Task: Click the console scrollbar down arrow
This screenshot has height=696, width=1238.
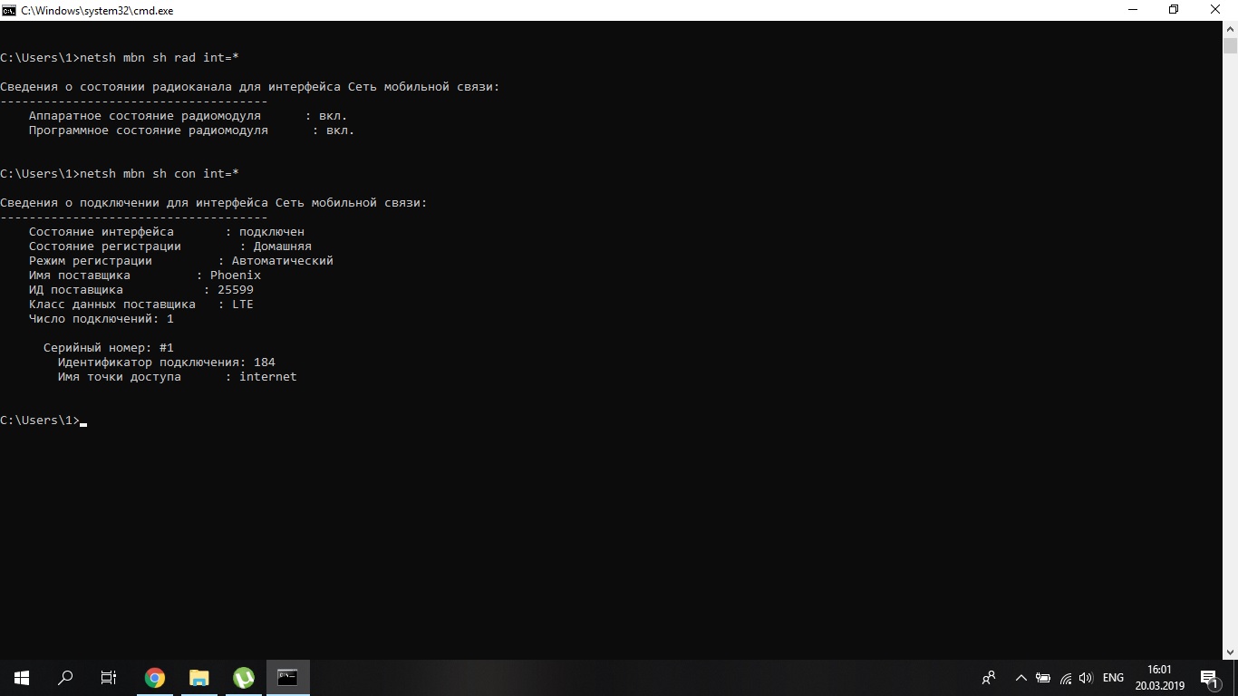Action: (1230, 652)
